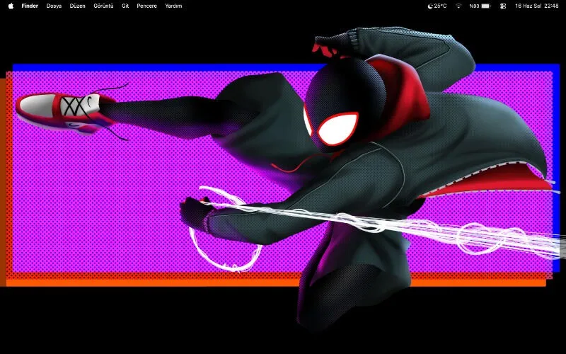Open the Git menu
The height and width of the screenshot is (354, 566).
coord(125,6)
